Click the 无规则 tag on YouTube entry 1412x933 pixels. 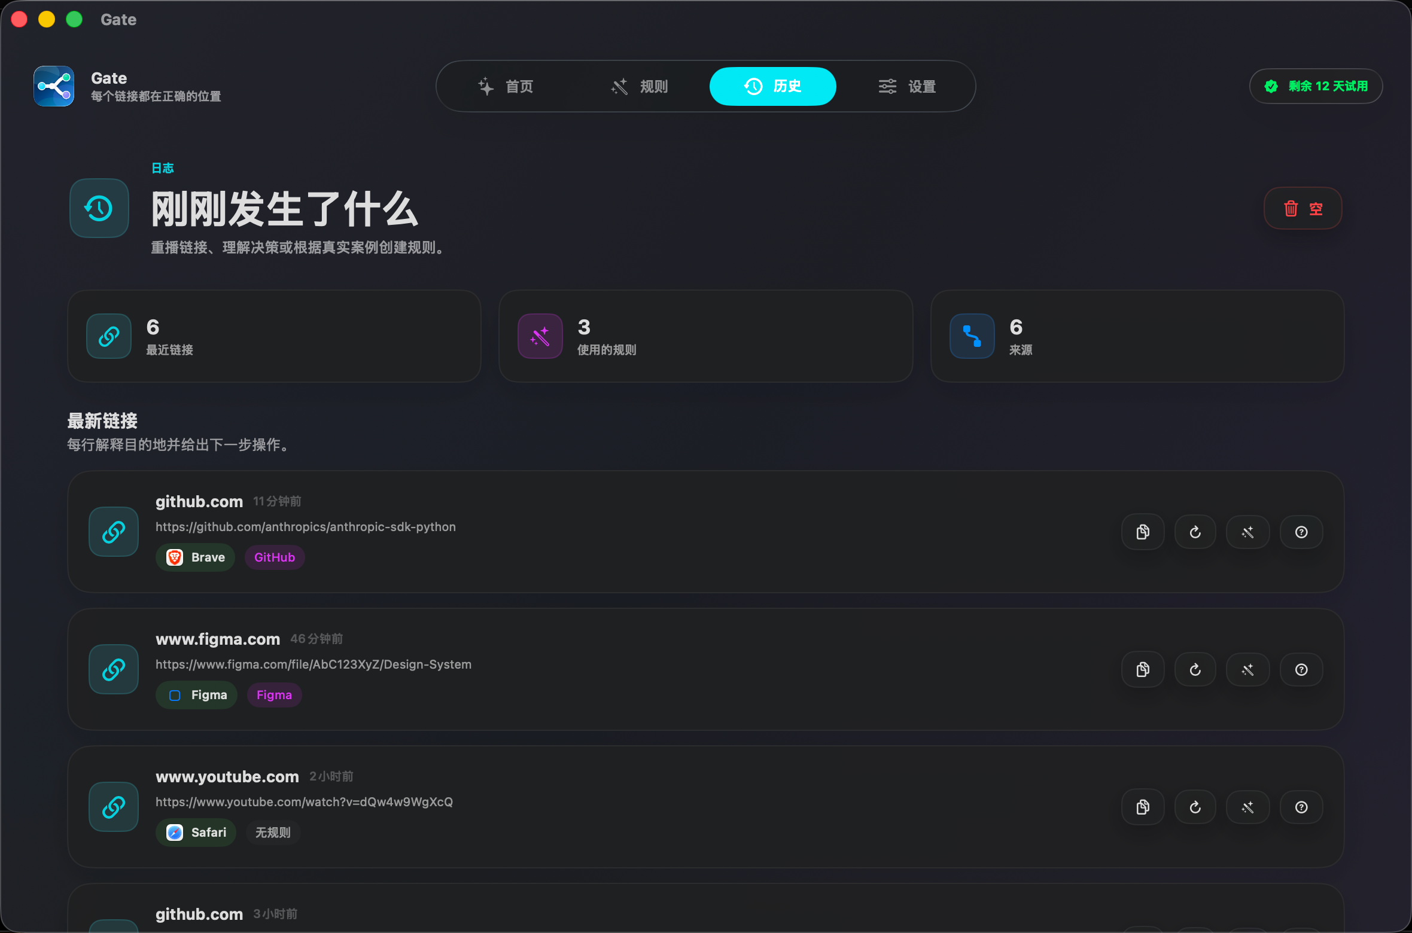click(x=273, y=833)
